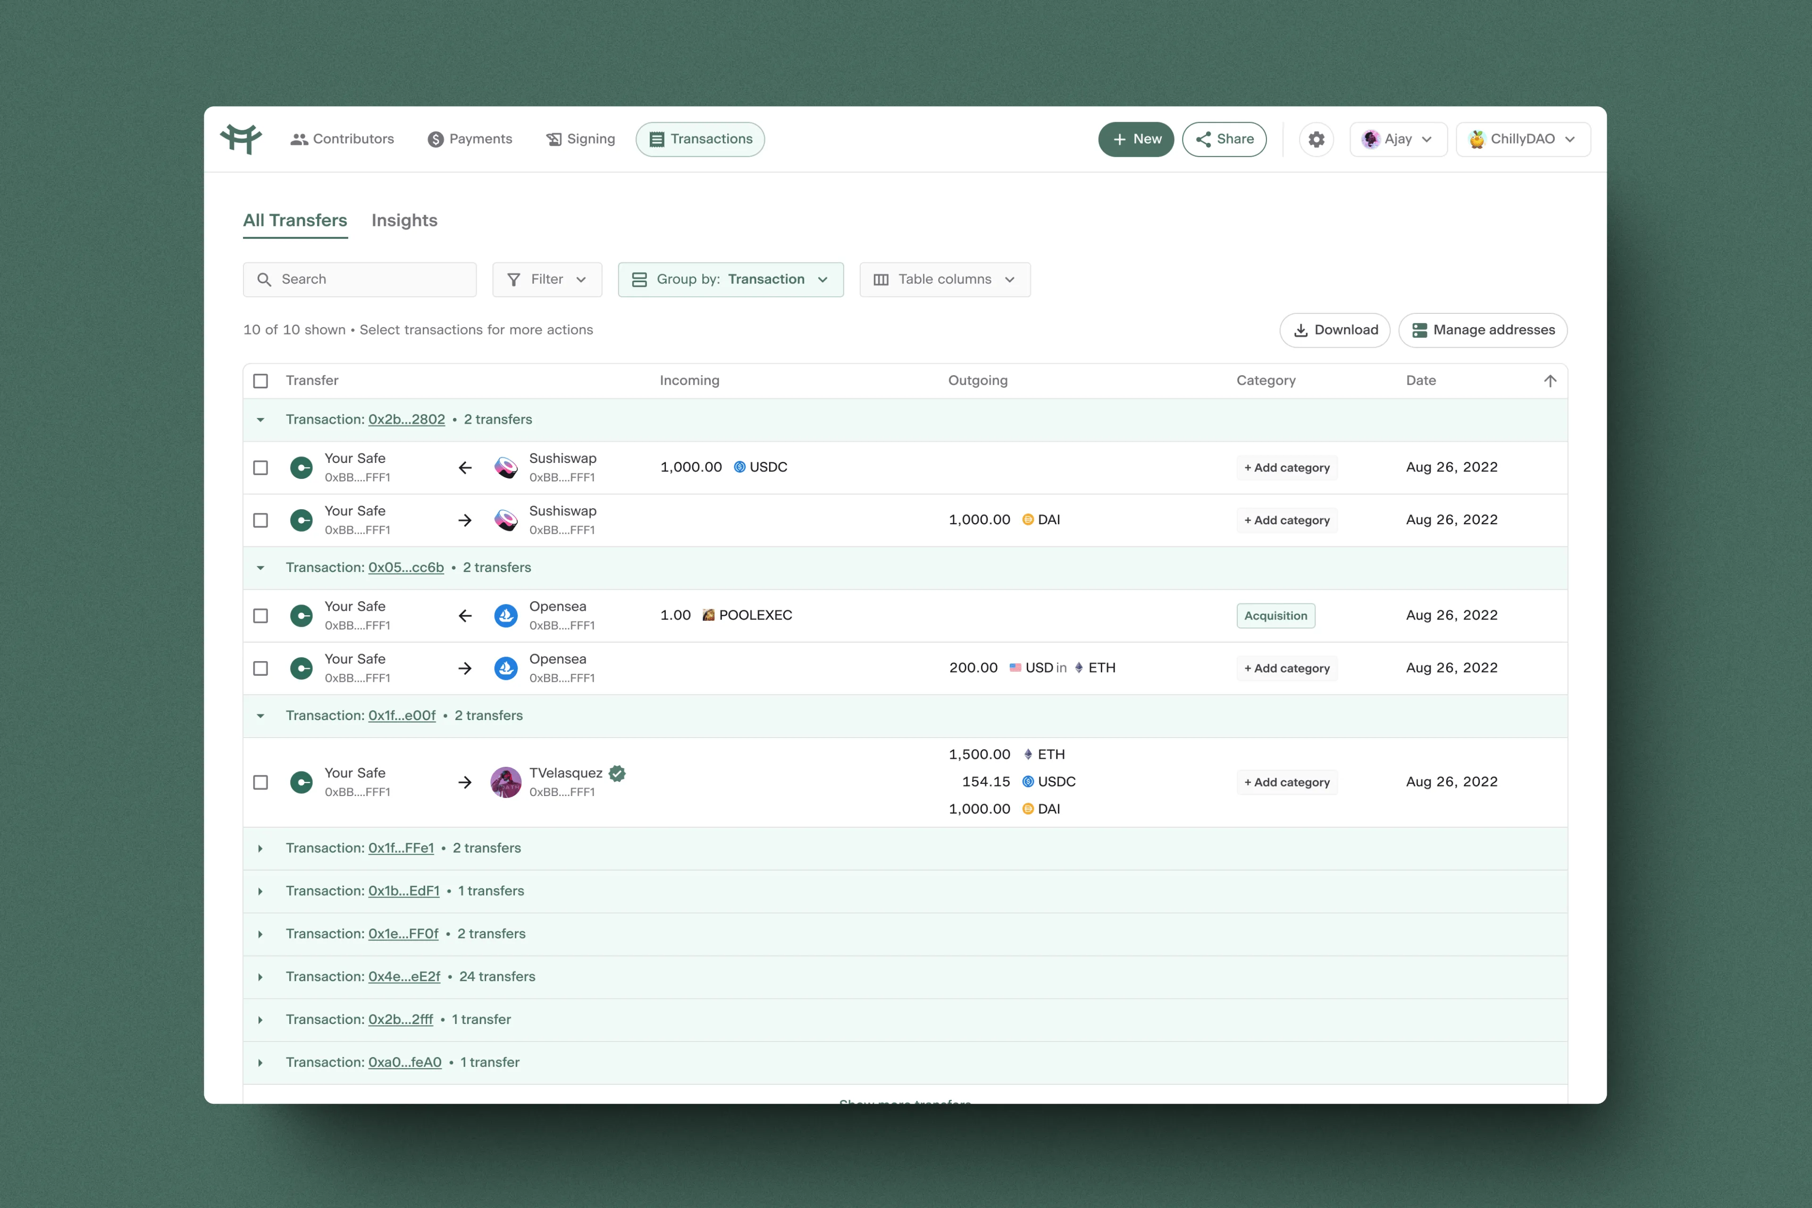The width and height of the screenshot is (1812, 1208).
Task: Click the verified badge next to TVelasquez
Action: pyautogui.click(x=617, y=773)
